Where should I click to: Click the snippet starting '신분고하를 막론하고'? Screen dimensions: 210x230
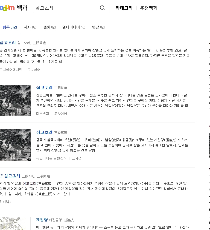pos(112,100)
